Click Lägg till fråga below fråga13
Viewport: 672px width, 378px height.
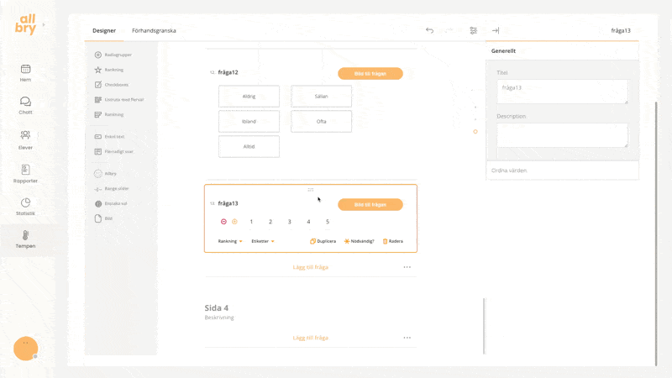(310, 267)
